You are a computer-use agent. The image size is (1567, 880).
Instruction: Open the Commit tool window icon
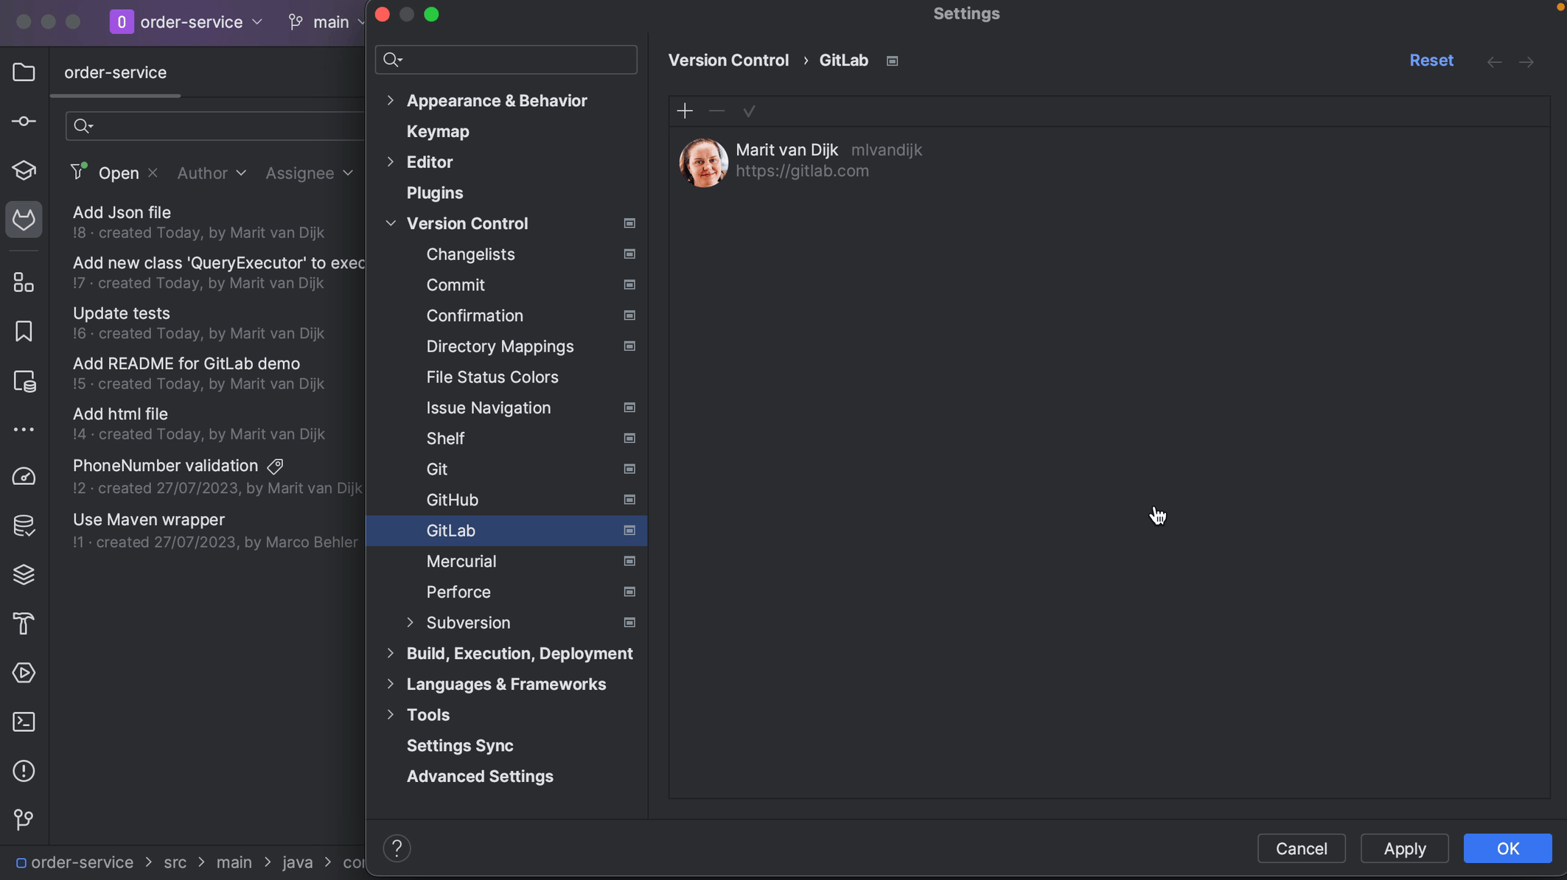(24, 122)
